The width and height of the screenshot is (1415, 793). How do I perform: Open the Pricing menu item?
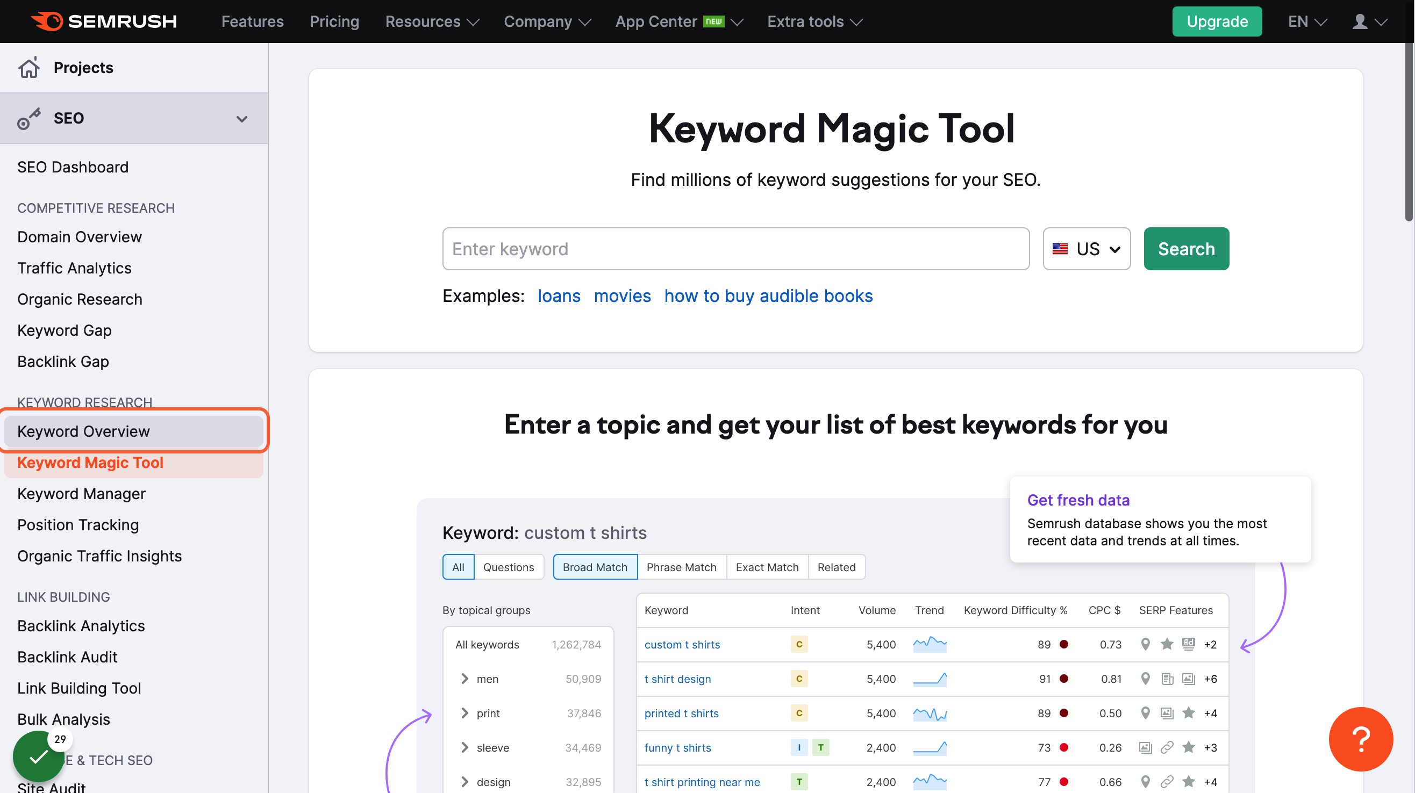click(x=334, y=21)
